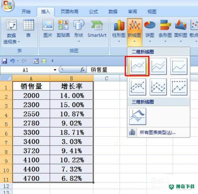
Task: Choose the stacked line chart option
Action: (x=158, y=66)
